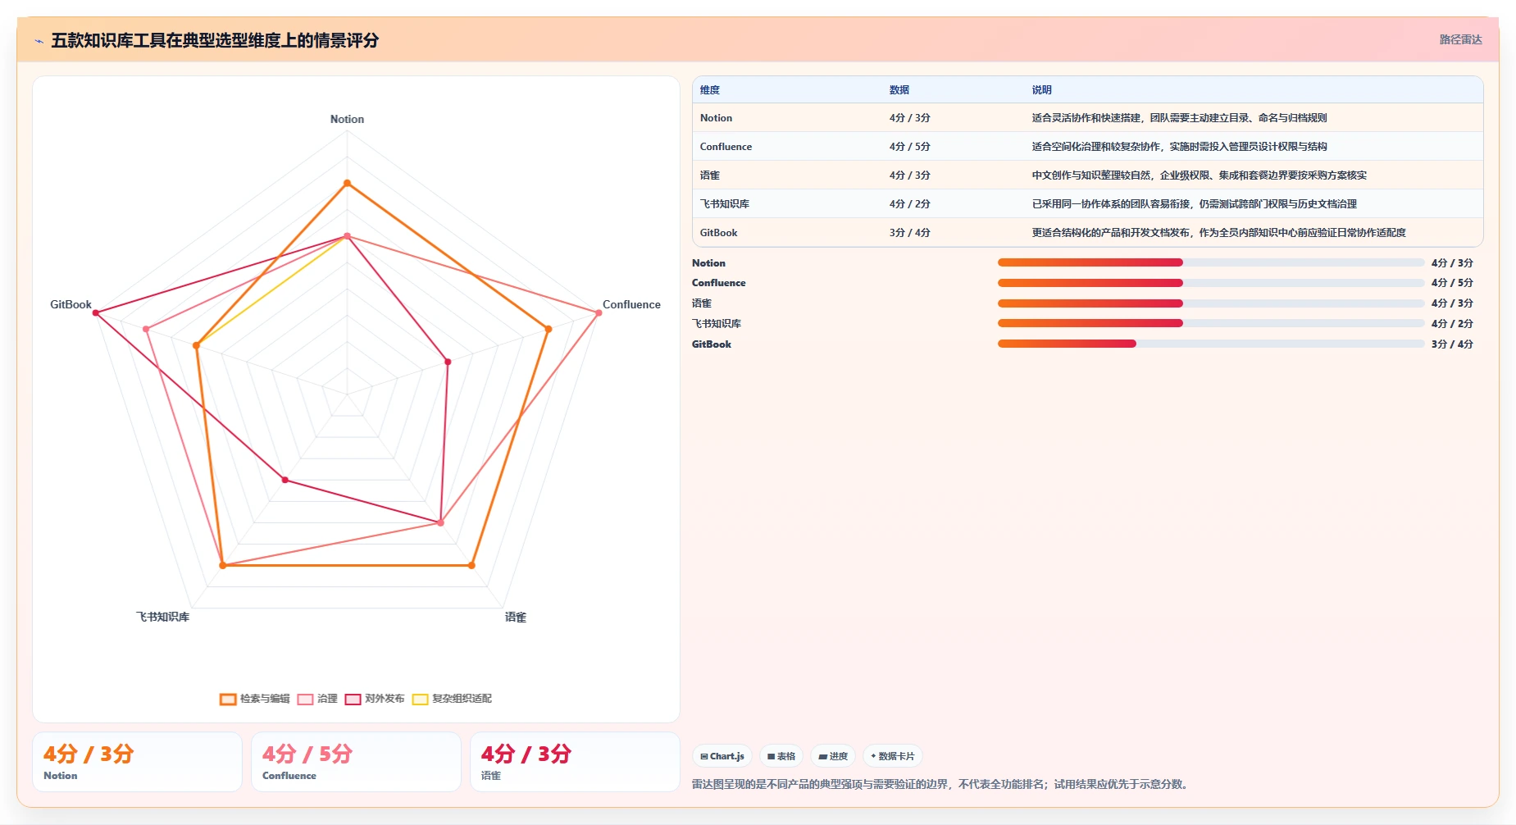Click the 语雀 description about 中文创作与知识整理
Image resolution: width=1516 pixels, height=825 pixels.
[1199, 175]
